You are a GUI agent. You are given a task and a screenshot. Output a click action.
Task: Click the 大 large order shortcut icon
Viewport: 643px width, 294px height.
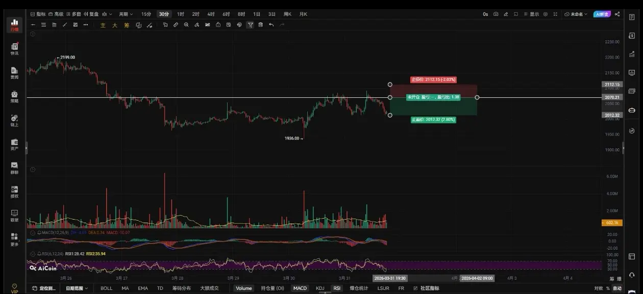coord(115,25)
